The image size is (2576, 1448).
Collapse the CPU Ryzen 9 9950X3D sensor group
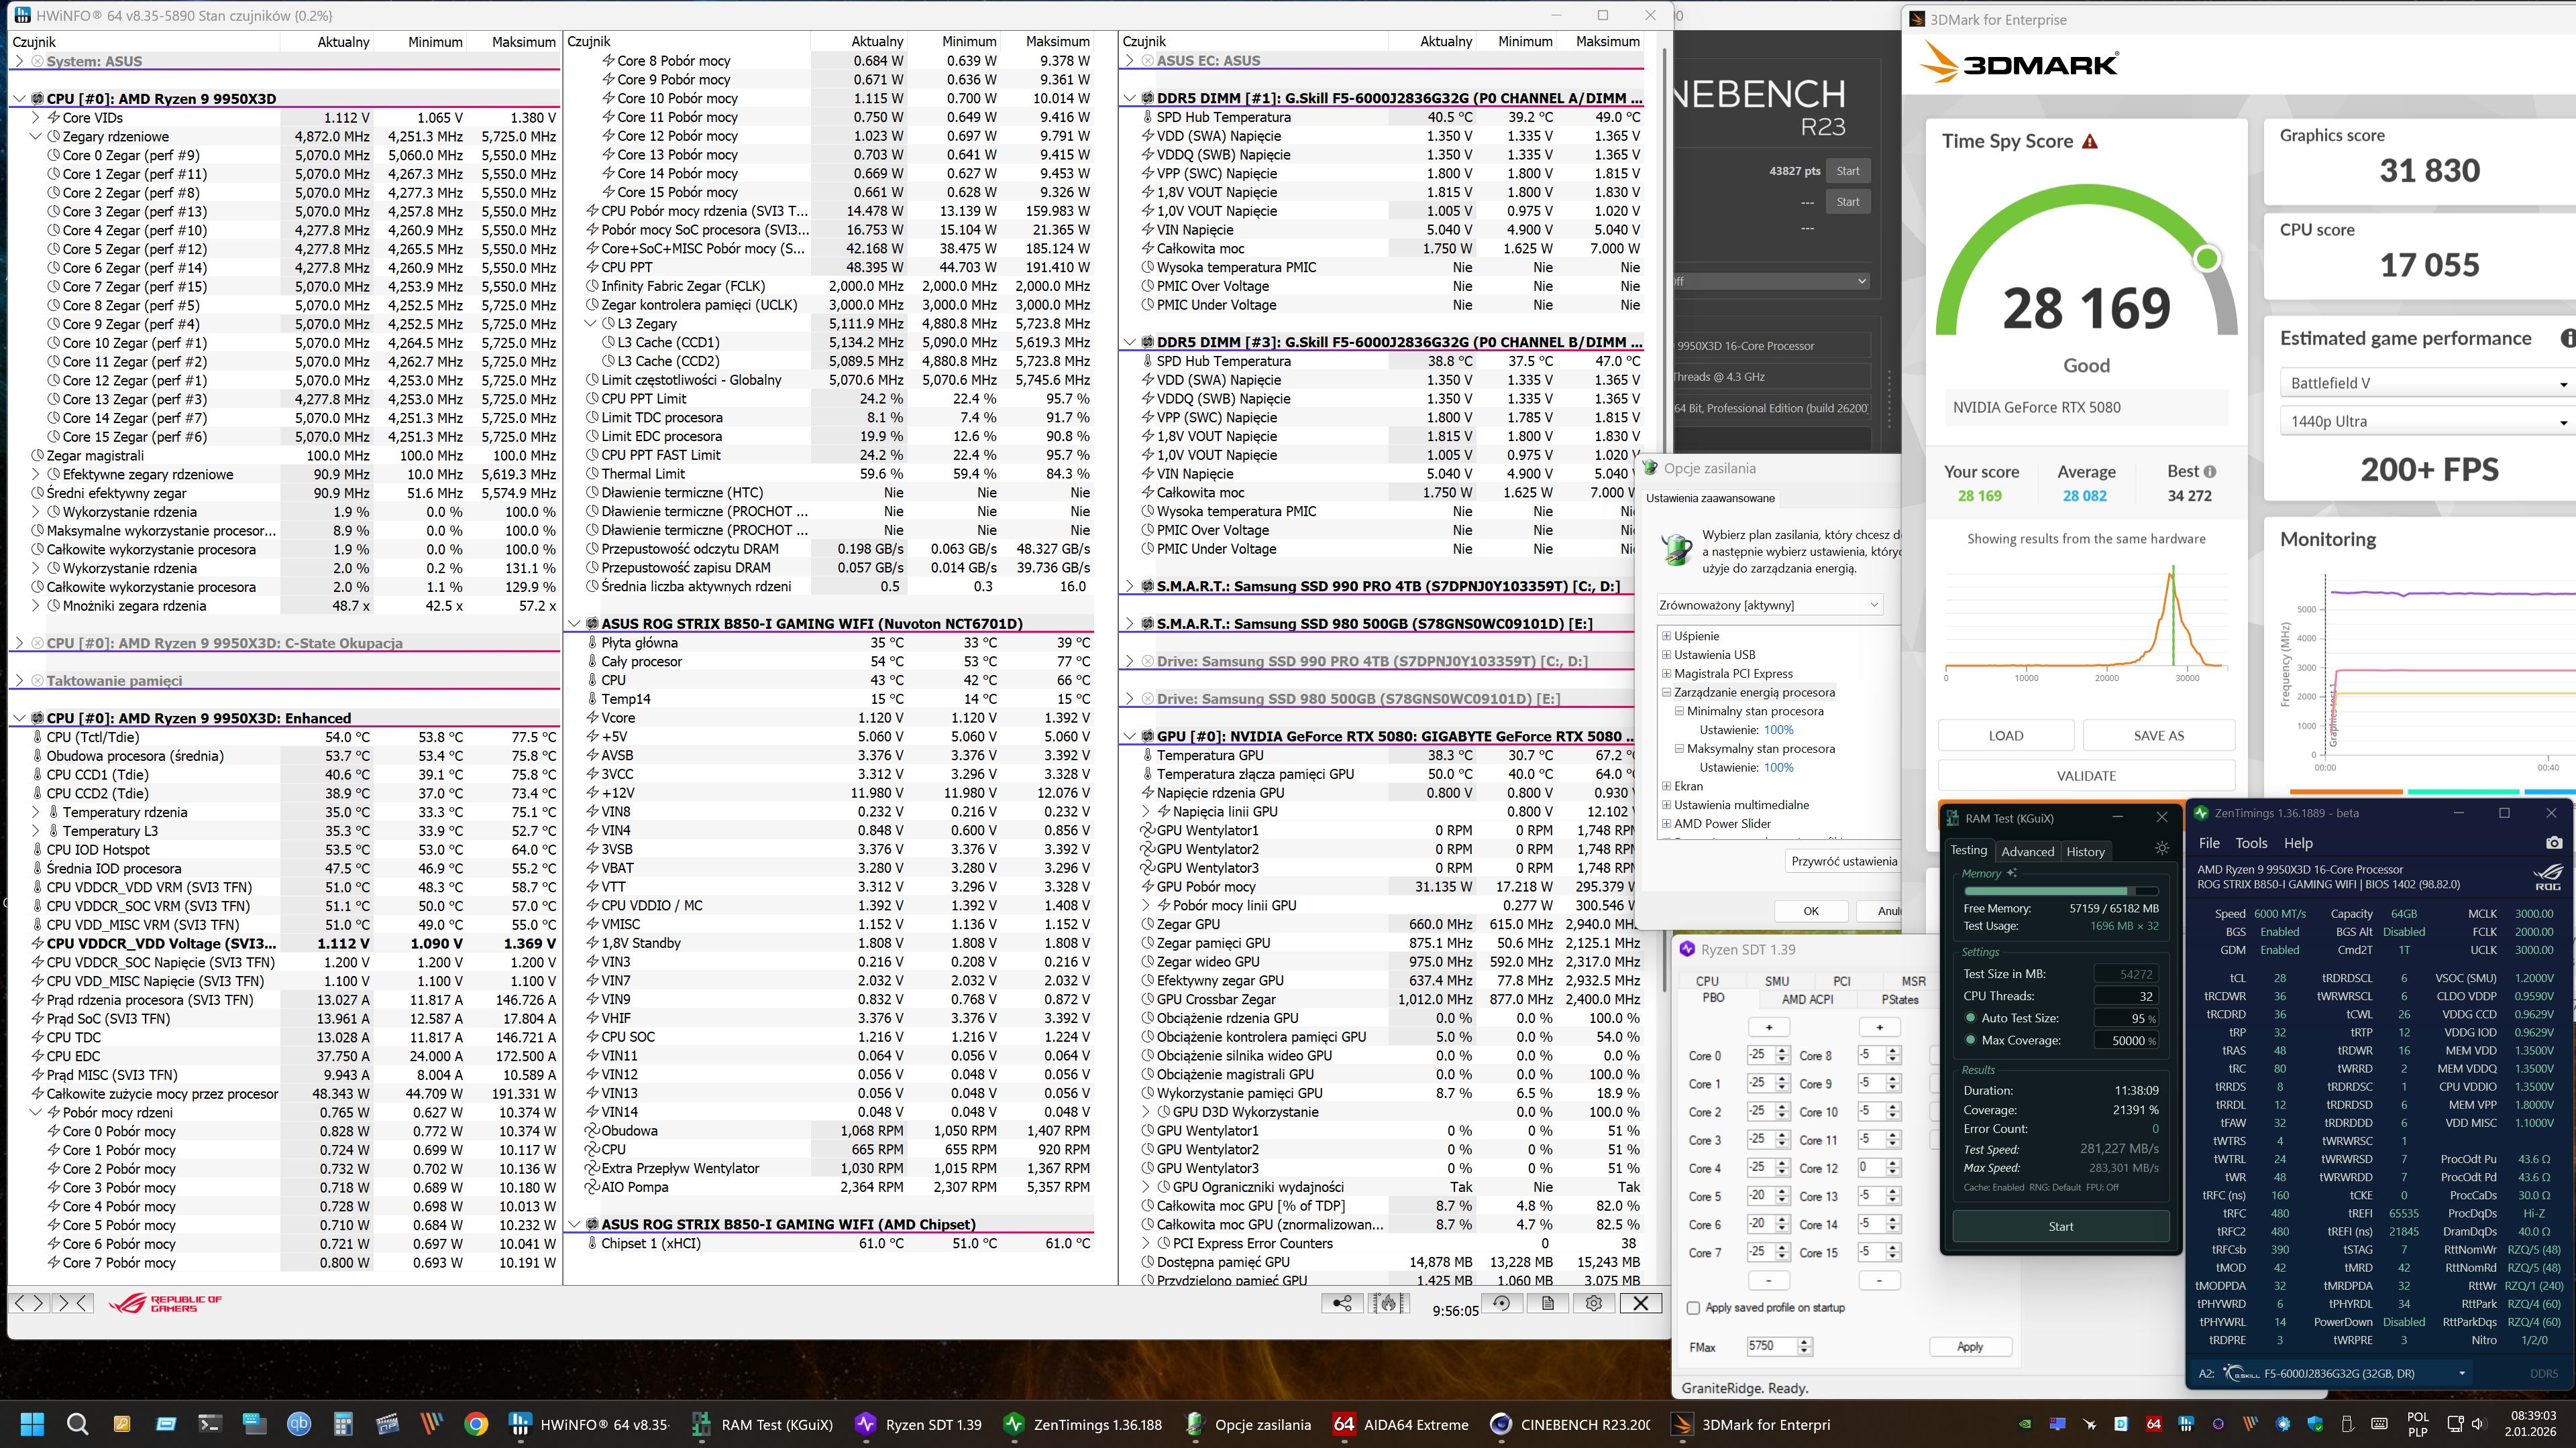pyautogui.click(x=19, y=99)
